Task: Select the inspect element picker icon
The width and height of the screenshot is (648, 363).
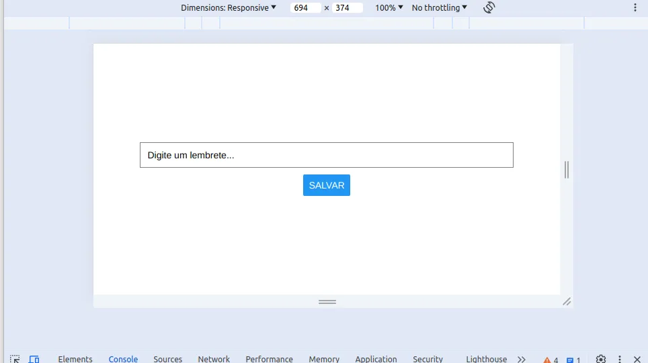Action: tap(15, 359)
